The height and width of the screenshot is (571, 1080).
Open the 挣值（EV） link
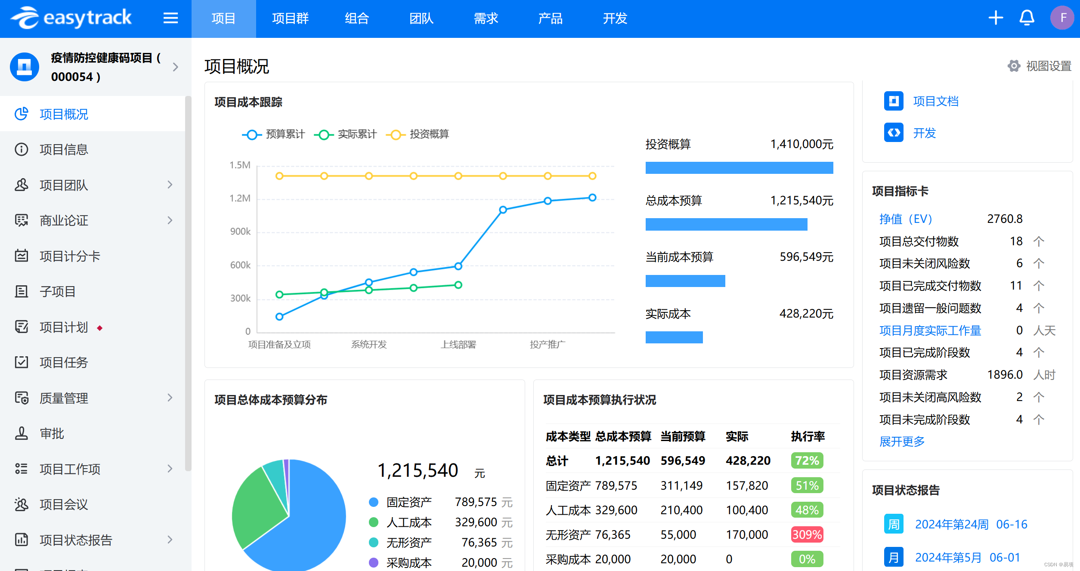point(906,219)
